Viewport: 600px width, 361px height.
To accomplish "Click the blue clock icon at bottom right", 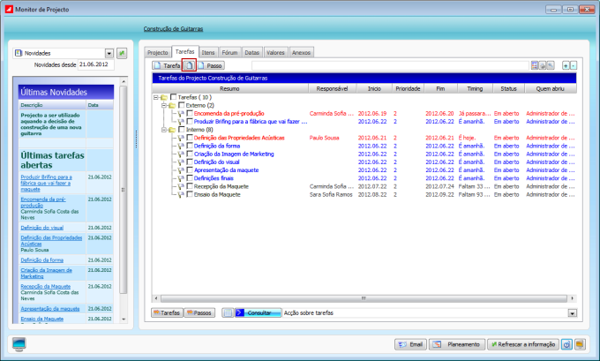I will 566,344.
